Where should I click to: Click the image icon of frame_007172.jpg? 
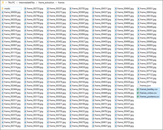(138, 82)
